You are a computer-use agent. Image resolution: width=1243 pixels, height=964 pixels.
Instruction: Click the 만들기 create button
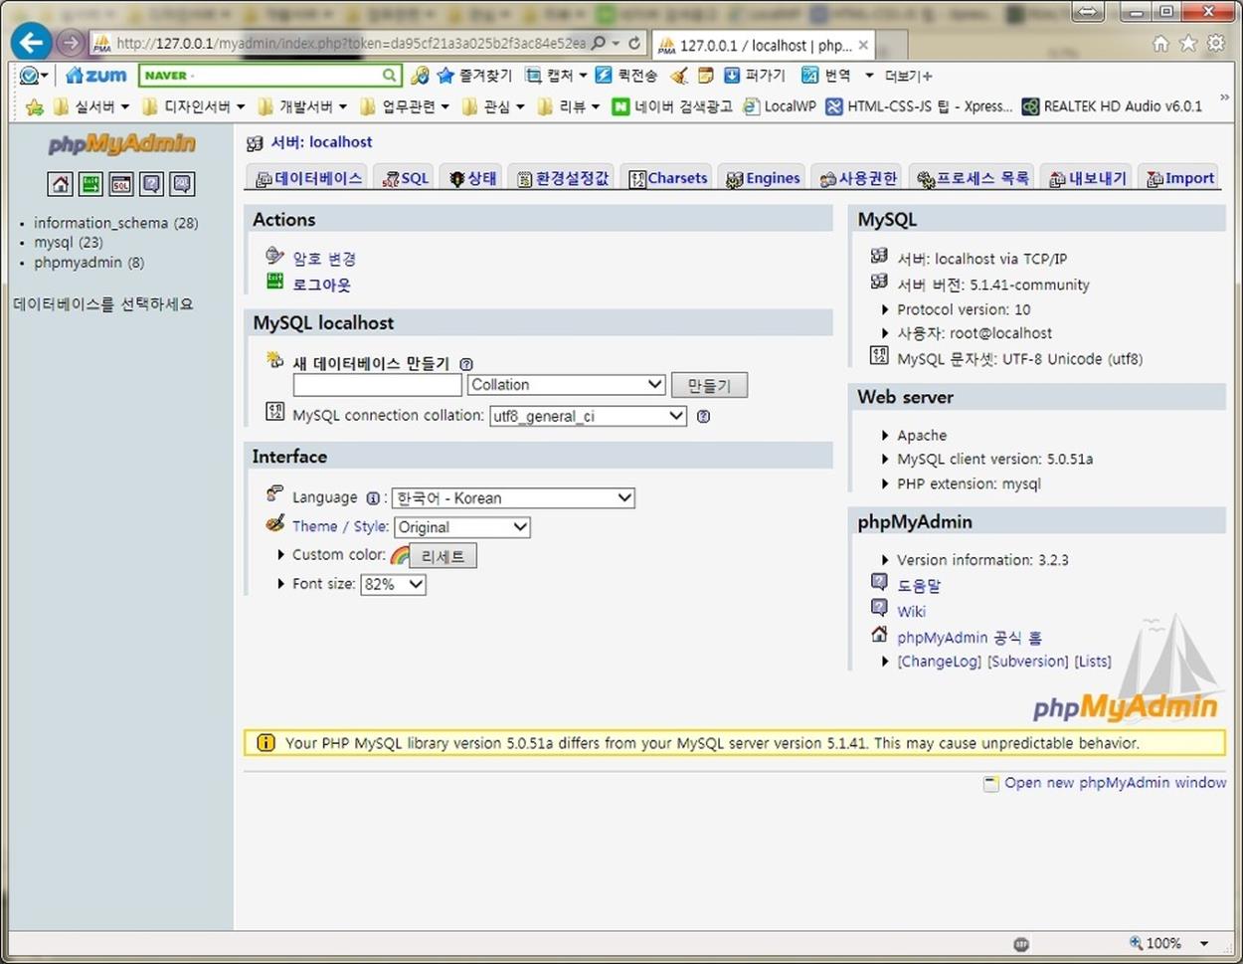click(709, 385)
